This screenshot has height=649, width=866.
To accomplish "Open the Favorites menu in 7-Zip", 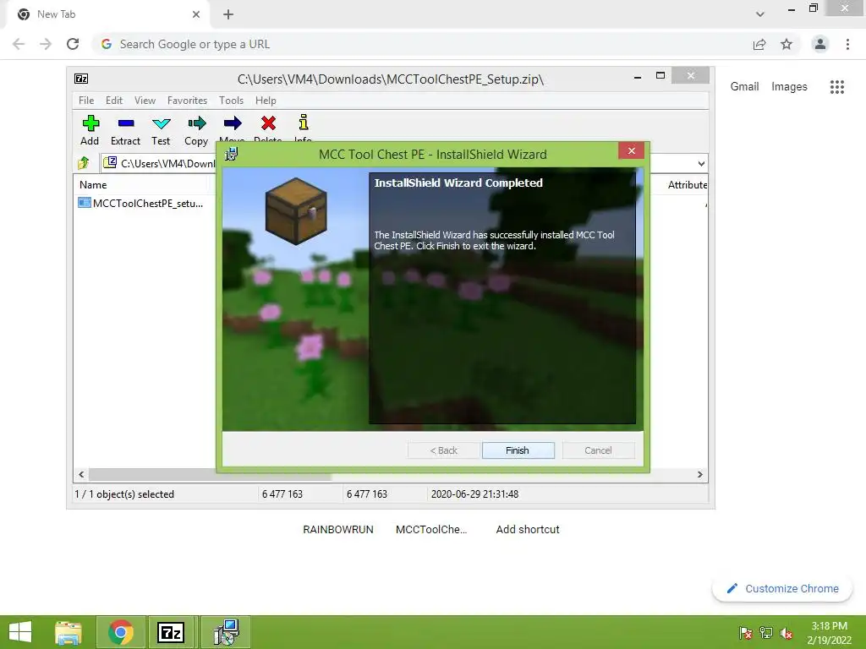I will [x=187, y=101].
